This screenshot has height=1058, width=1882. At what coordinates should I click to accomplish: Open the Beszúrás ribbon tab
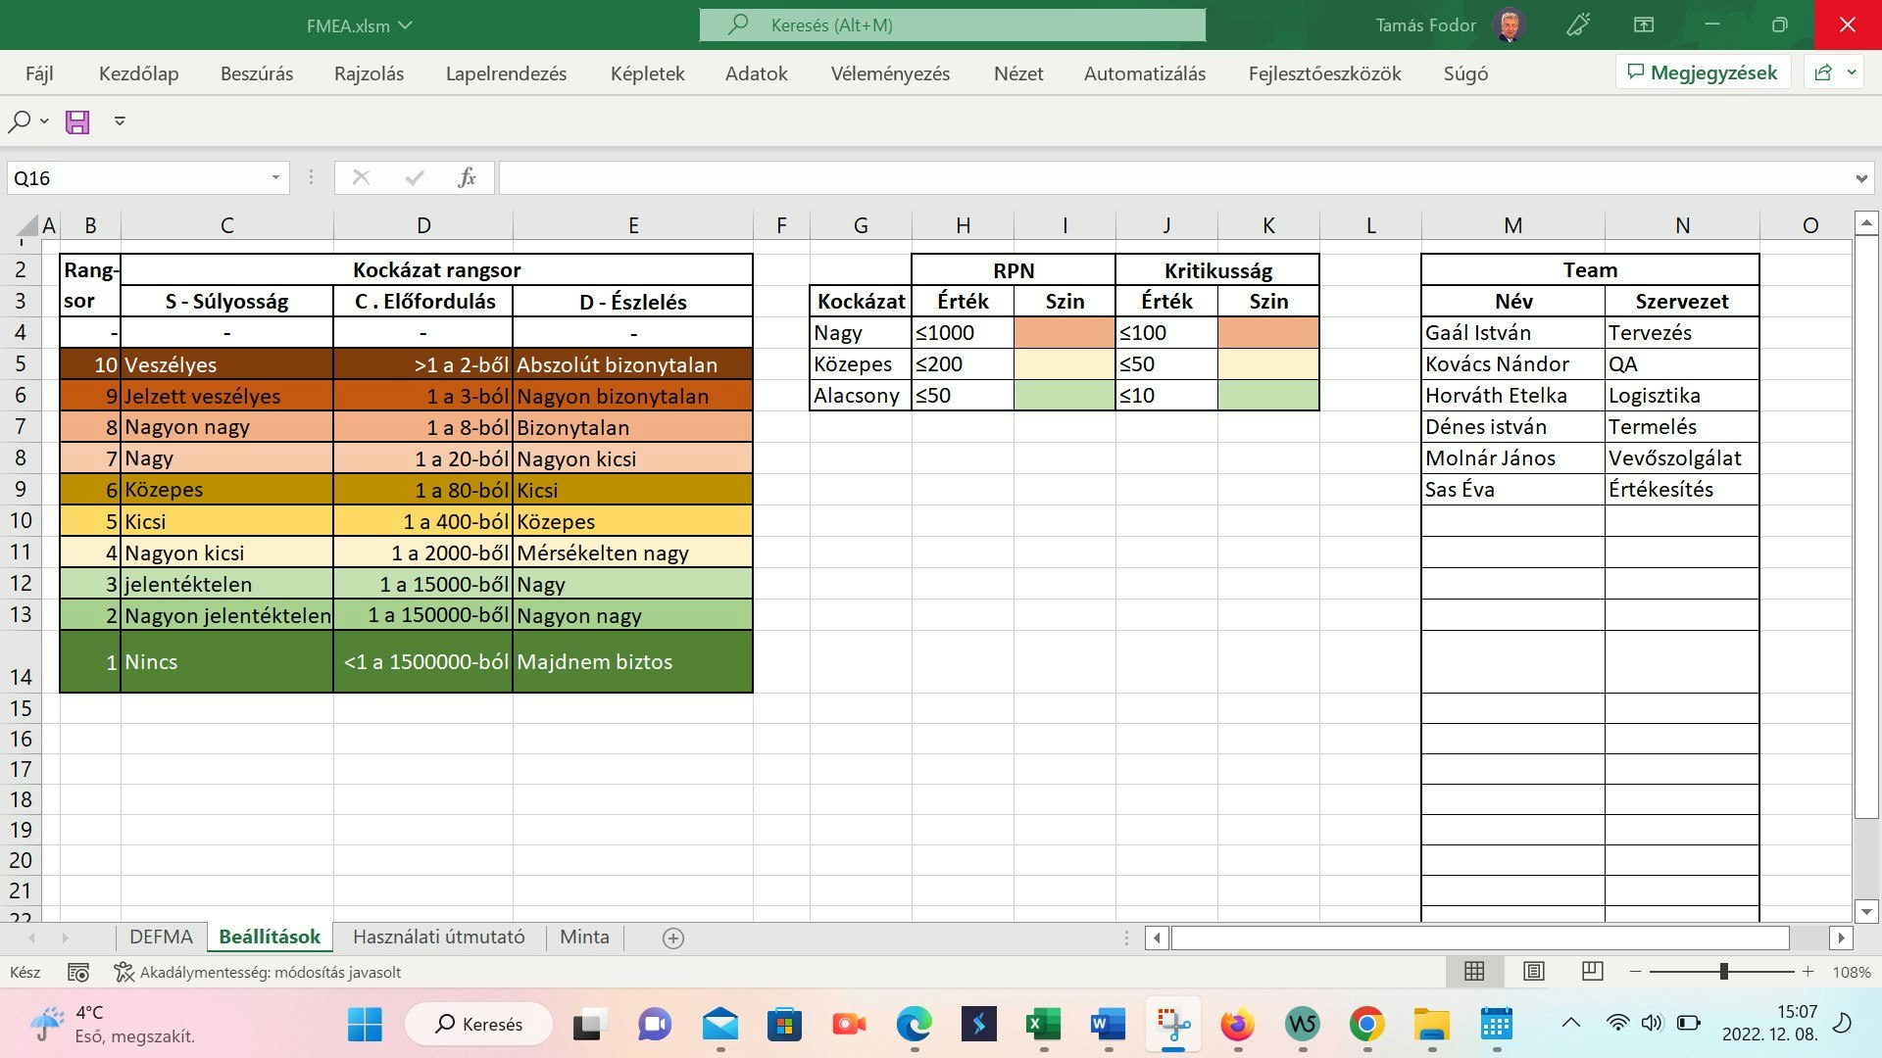[257, 73]
